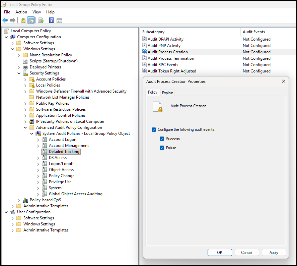Image resolution: width=297 pixels, height=266 pixels.
Task: Expand the Account Policies node
Action: (25, 79)
